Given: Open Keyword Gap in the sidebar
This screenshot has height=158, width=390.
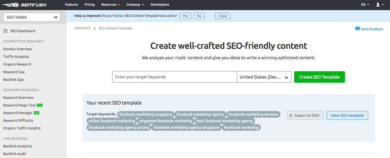Looking at the screenshot, I should click(14, 72).
